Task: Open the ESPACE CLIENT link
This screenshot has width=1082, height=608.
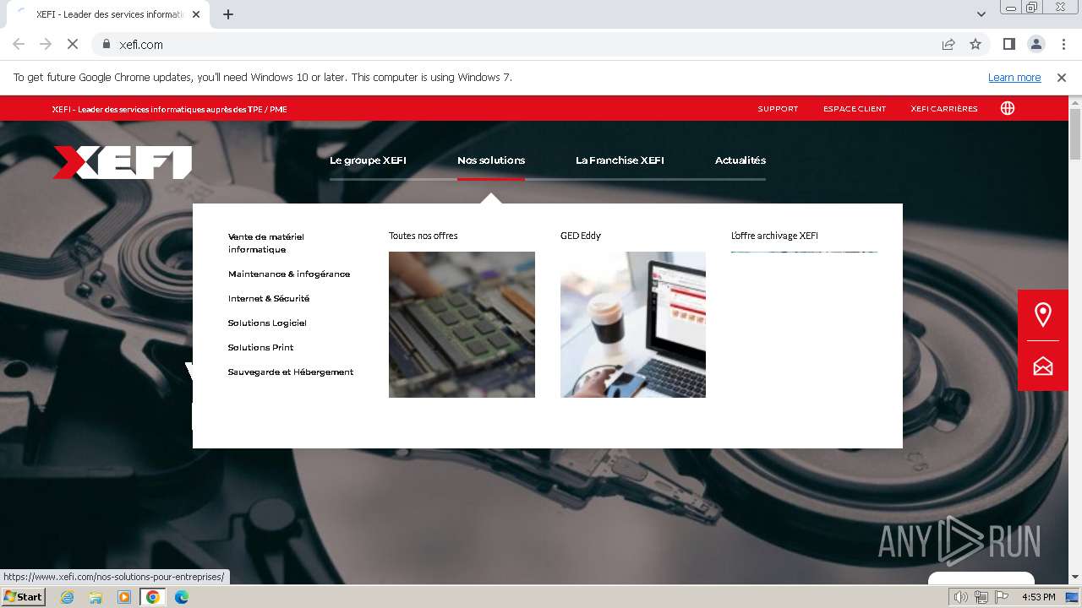Action: (855, 109)
